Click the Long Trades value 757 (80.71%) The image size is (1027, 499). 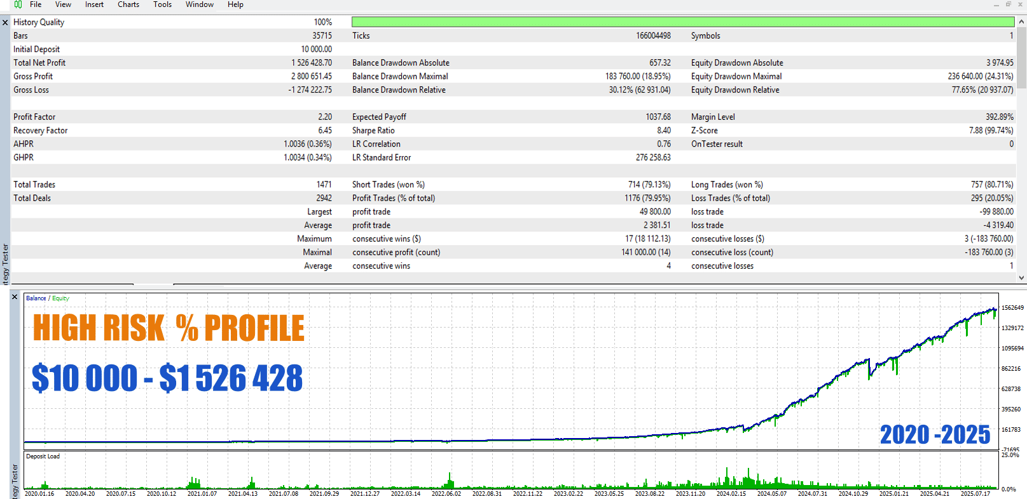(992, 185)
